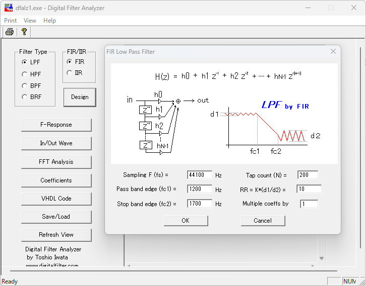The width and height of the screenshot is (366, 286).
Task: Click the Sampling F (fs) field
Action: click(x=199, y=175)
